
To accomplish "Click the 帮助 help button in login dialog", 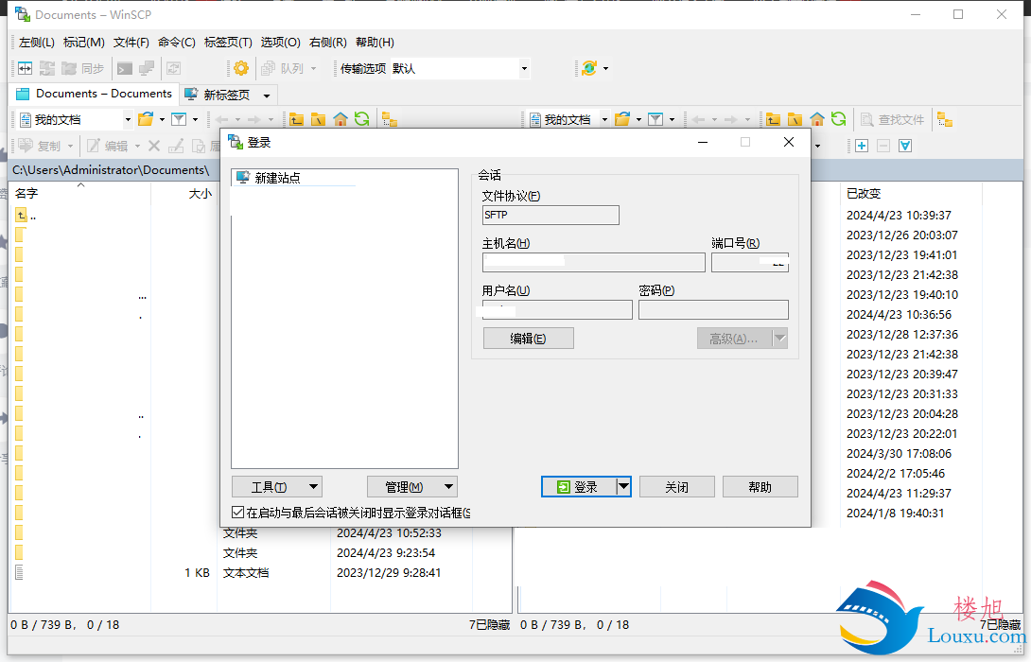I will click(x=760, y=487).
